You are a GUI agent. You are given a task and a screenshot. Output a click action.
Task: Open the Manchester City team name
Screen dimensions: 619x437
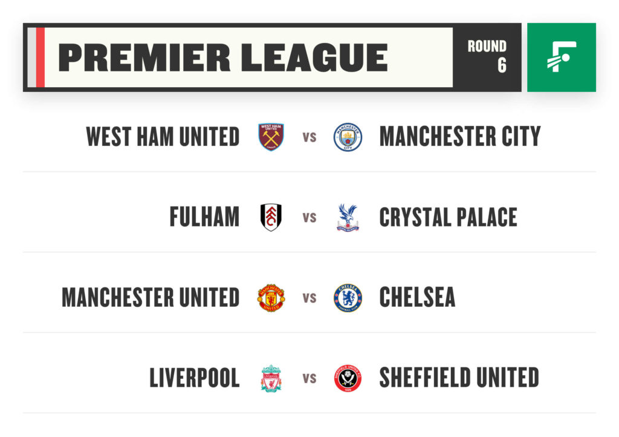coord(460,137)
